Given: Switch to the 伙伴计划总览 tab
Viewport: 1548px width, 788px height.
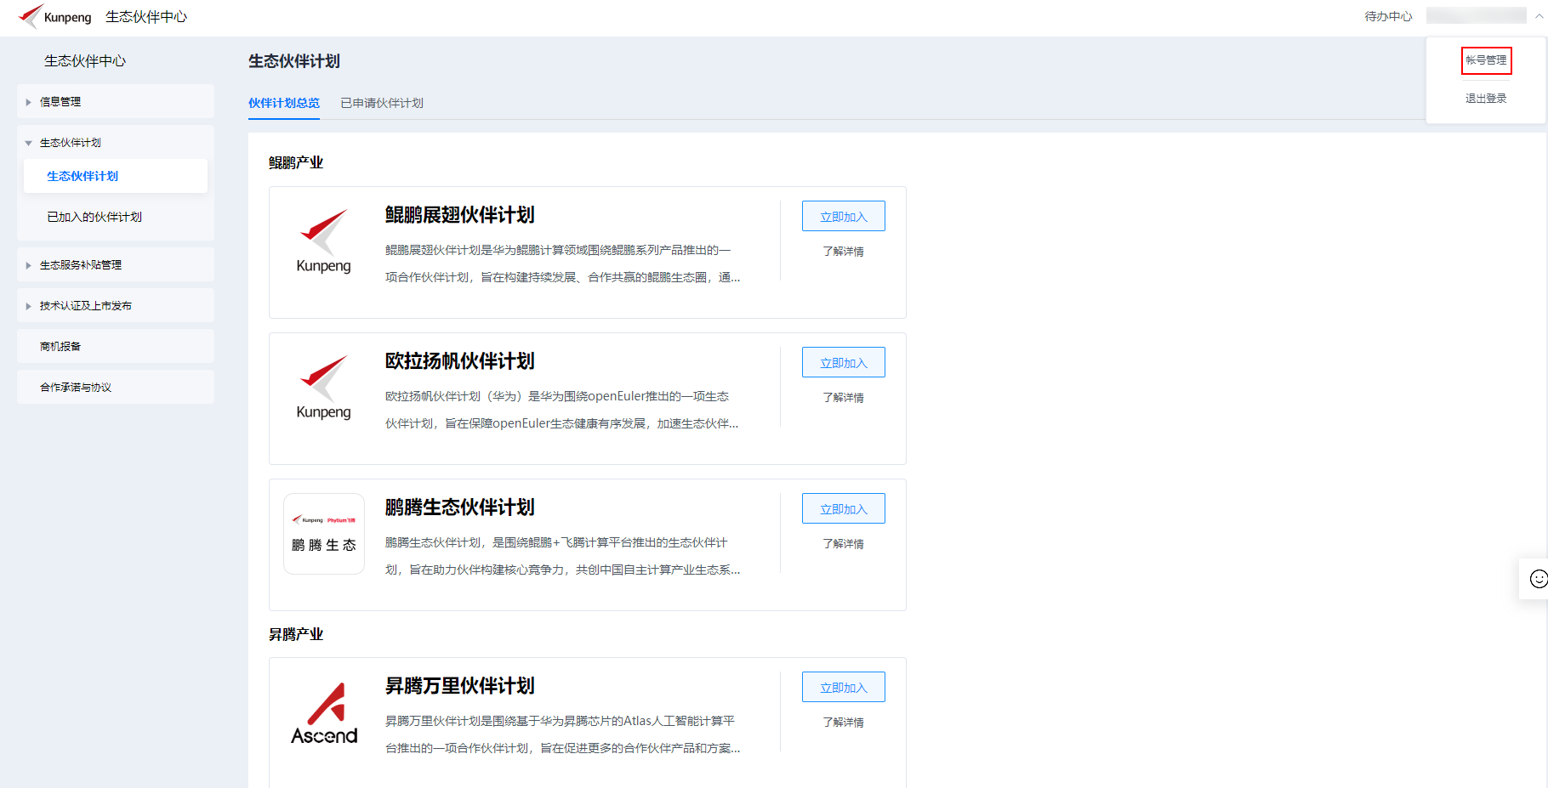Looking at the screenshot, I should [284, 103].
